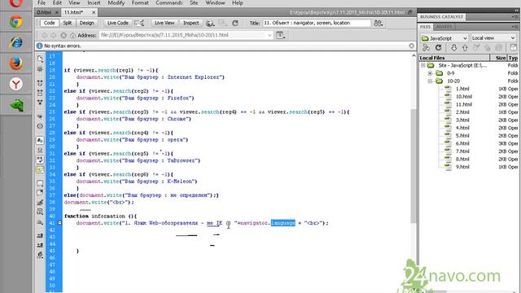The width and height of the screenshot is (521, 293).
Task: Click the Balance Braces icon
Action: coord(40,126)
